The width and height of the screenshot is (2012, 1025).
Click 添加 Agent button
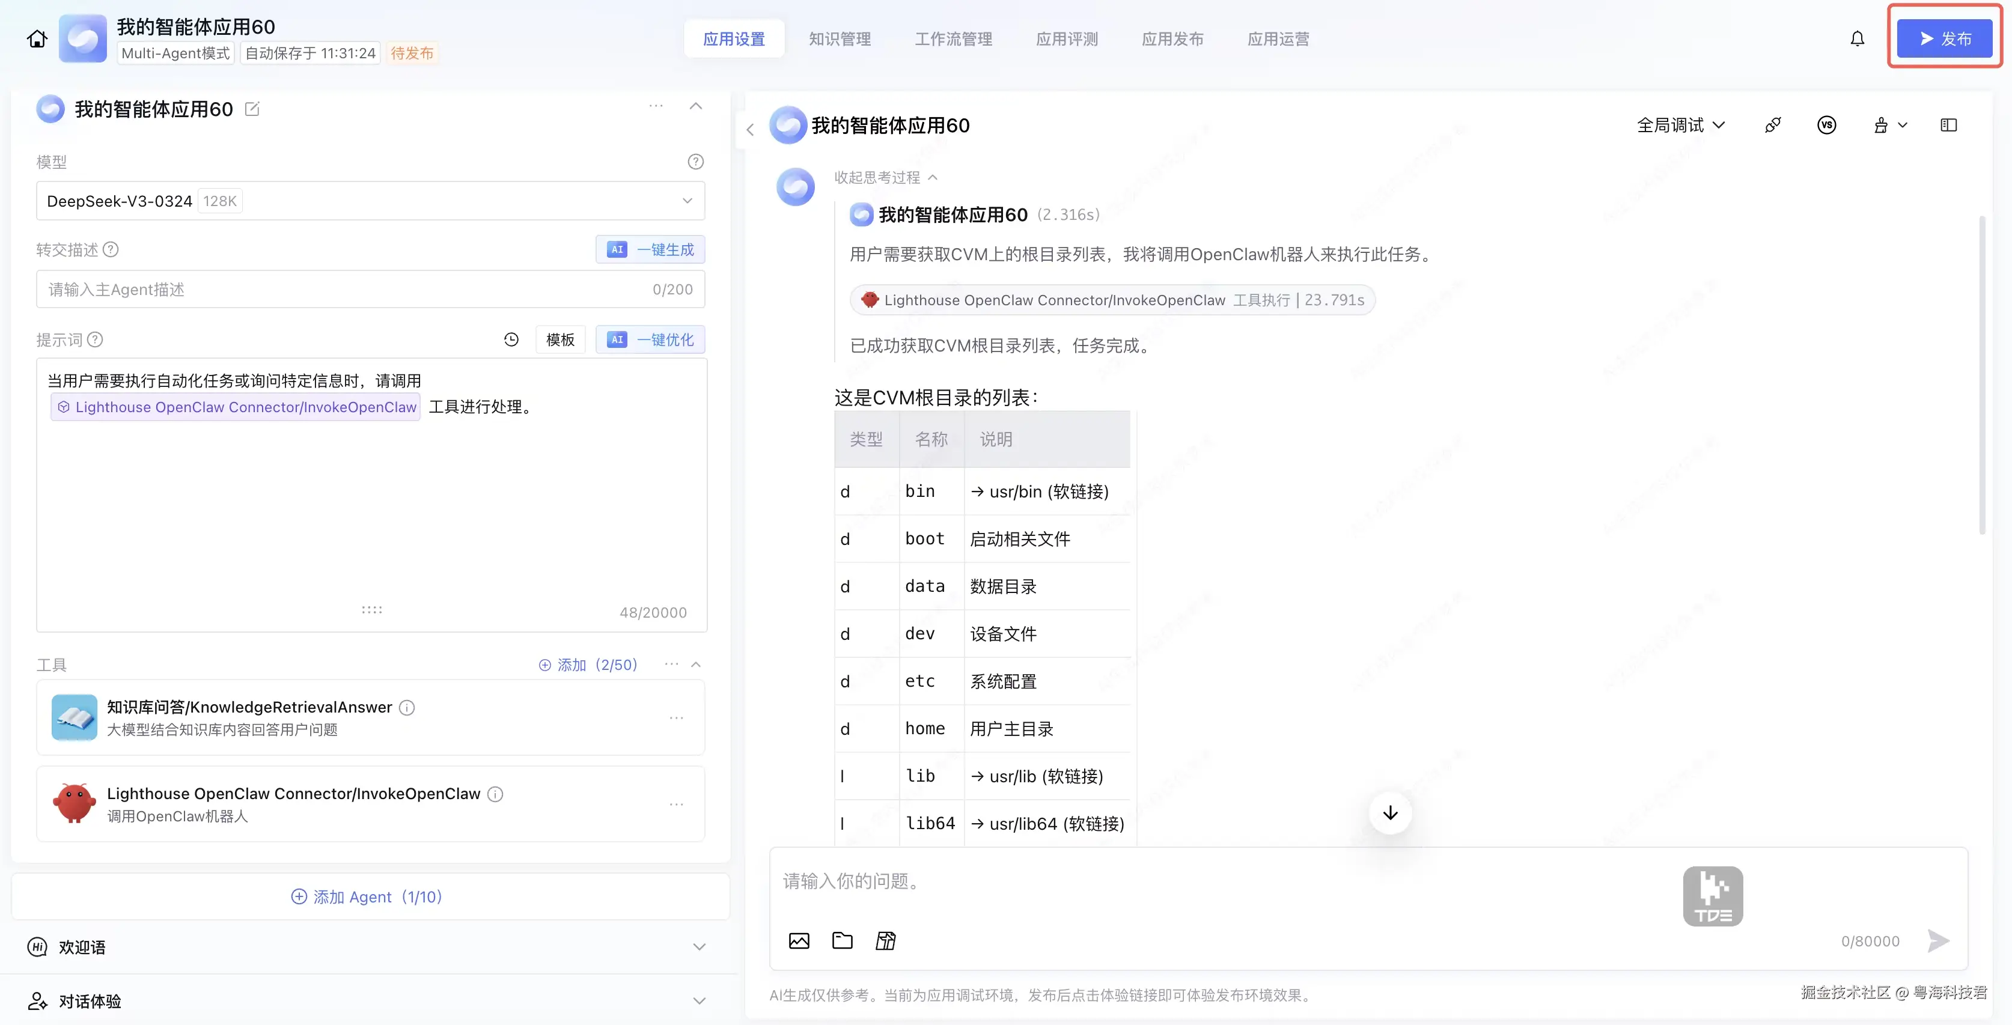pyautogui.click(x=367, y=897)
